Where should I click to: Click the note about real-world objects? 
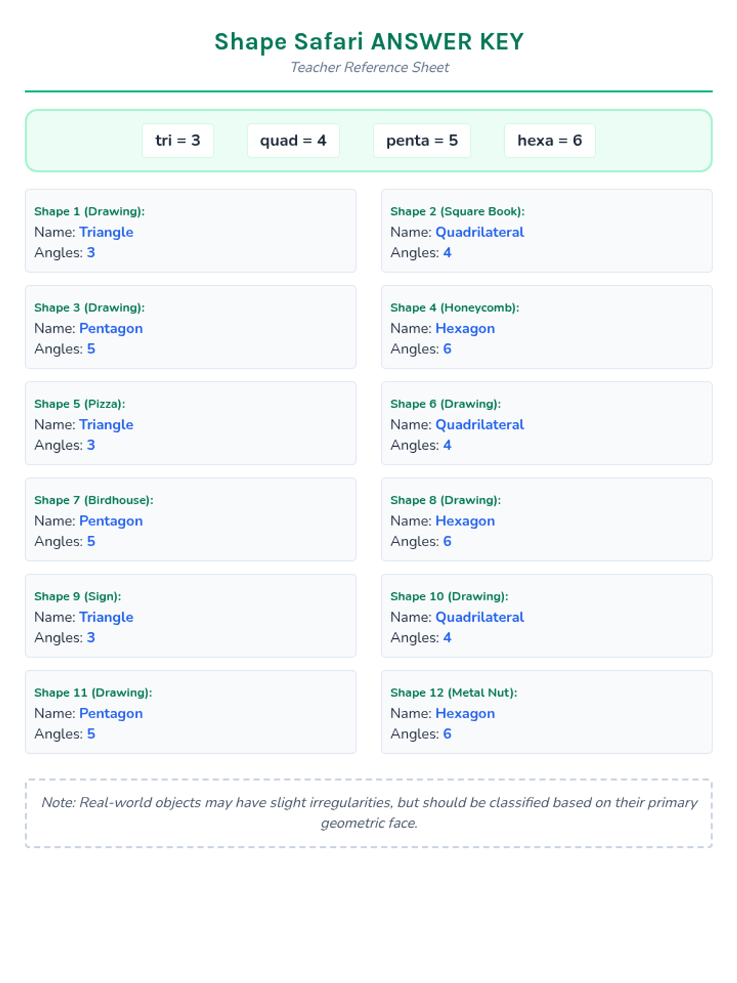point(368,813)
